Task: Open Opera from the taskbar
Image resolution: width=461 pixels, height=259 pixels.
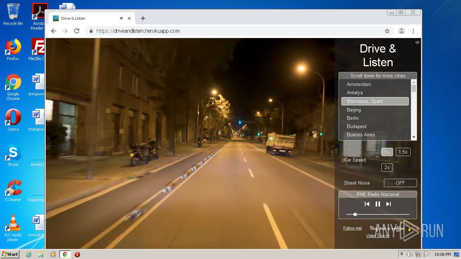Action: pyautogui.click(x=77, y=254)
